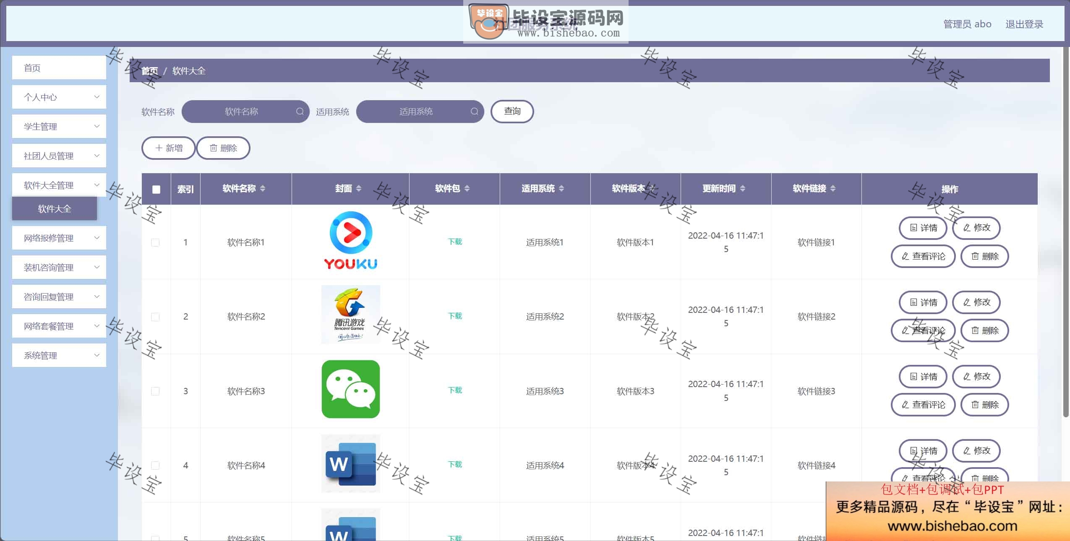Collapse 软件大全管理 sidebar menu
Image resolution: width=1070 pixels, height=541 pixels.
[59, 185]
